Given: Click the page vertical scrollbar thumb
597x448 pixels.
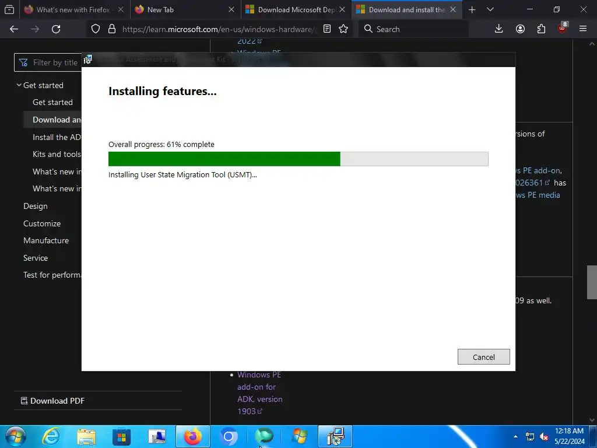Looking at the screenshot, I should [x=592, y=282].
